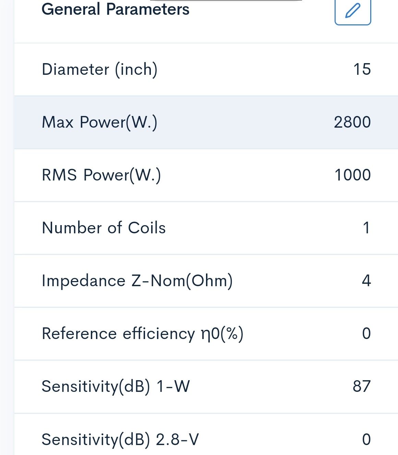Click the RMS Power value 1000
This screenshot has height=455, width=398.
click(x=352, y=175)
